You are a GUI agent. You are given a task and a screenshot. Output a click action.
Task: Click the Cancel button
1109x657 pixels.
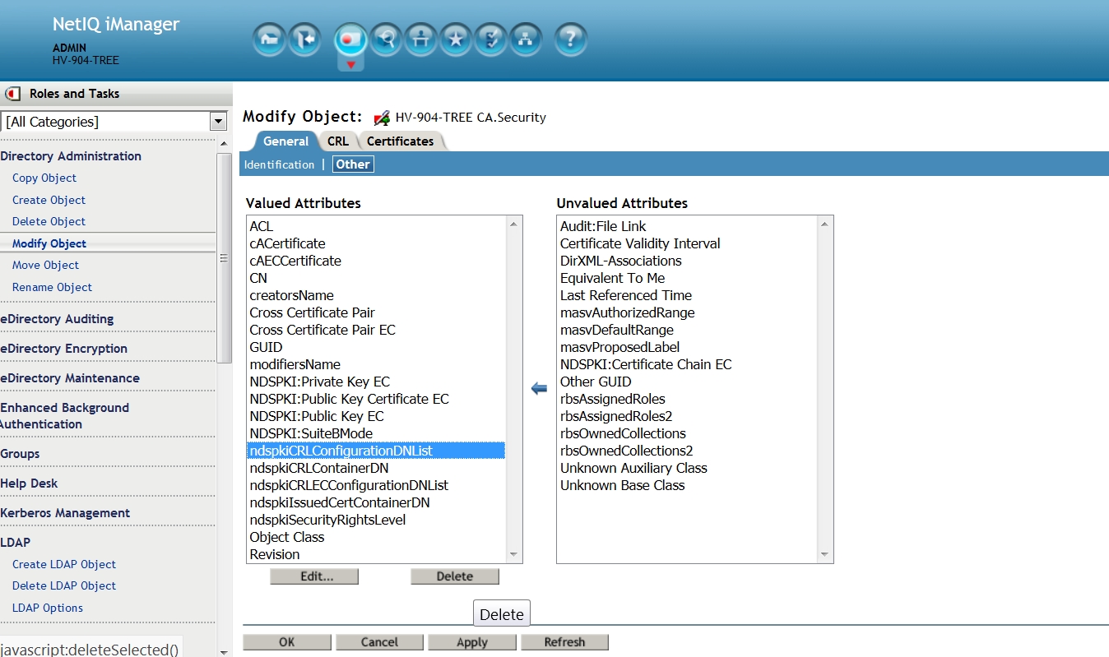(x=379, y=642)
